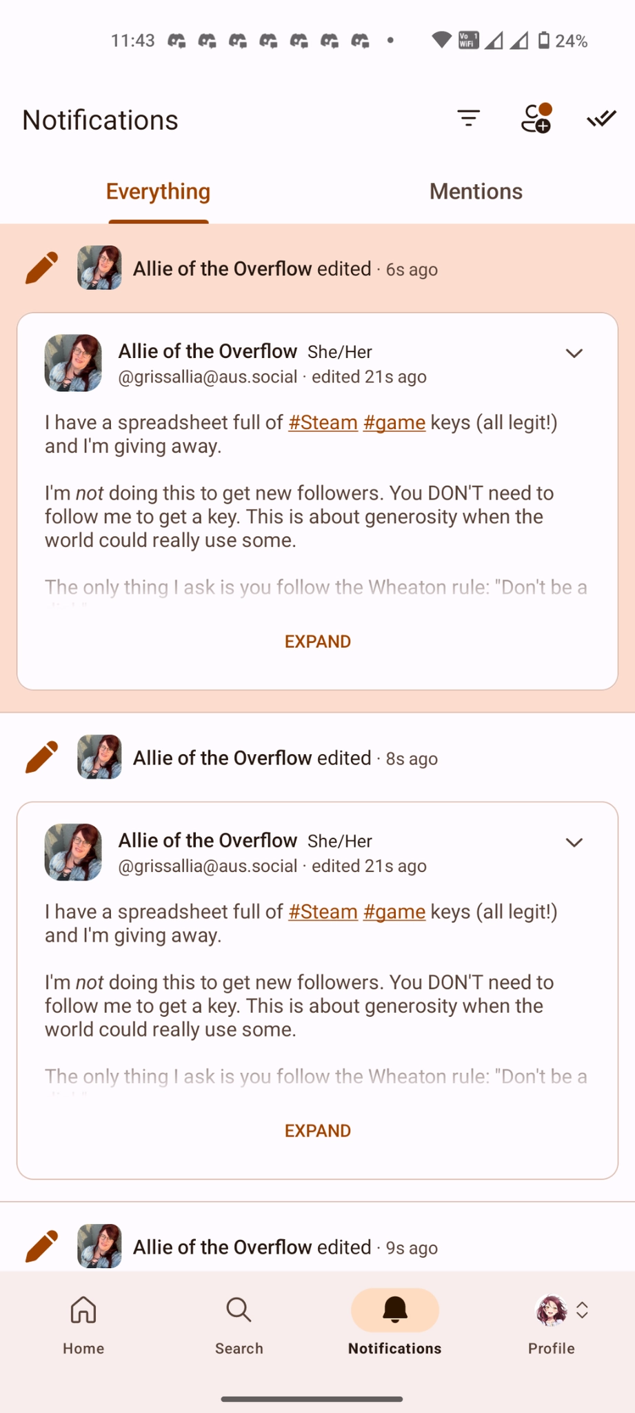Tap Allie's large avatar in first post
635x1413 pixels.
(x=73, y=363)
